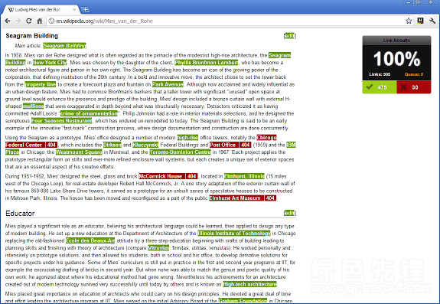Viewport: 440px width, 304px height.
Task: Click the forward navigation arrow
Action: pos(18,21)
